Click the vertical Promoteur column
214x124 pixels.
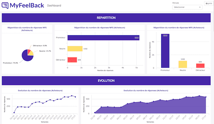pyautogui.click(x=165, y=51)
